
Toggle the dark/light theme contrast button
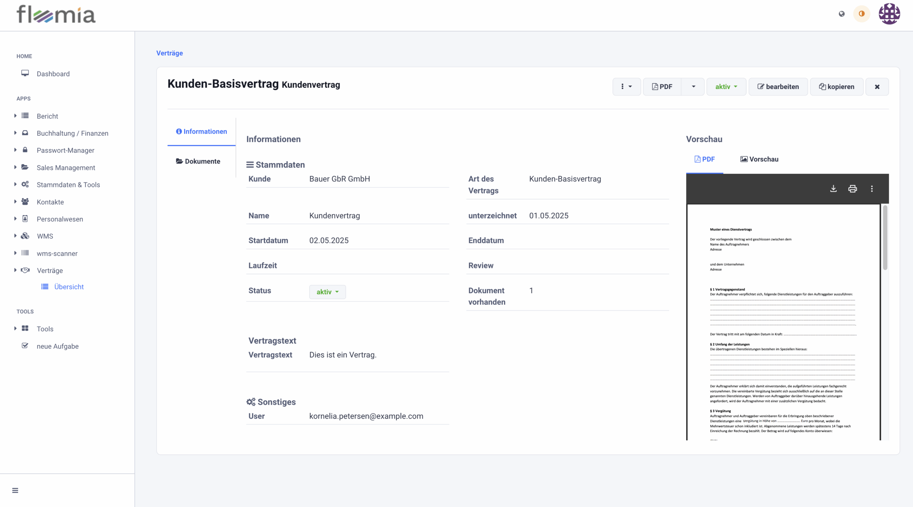coord(862,14)
